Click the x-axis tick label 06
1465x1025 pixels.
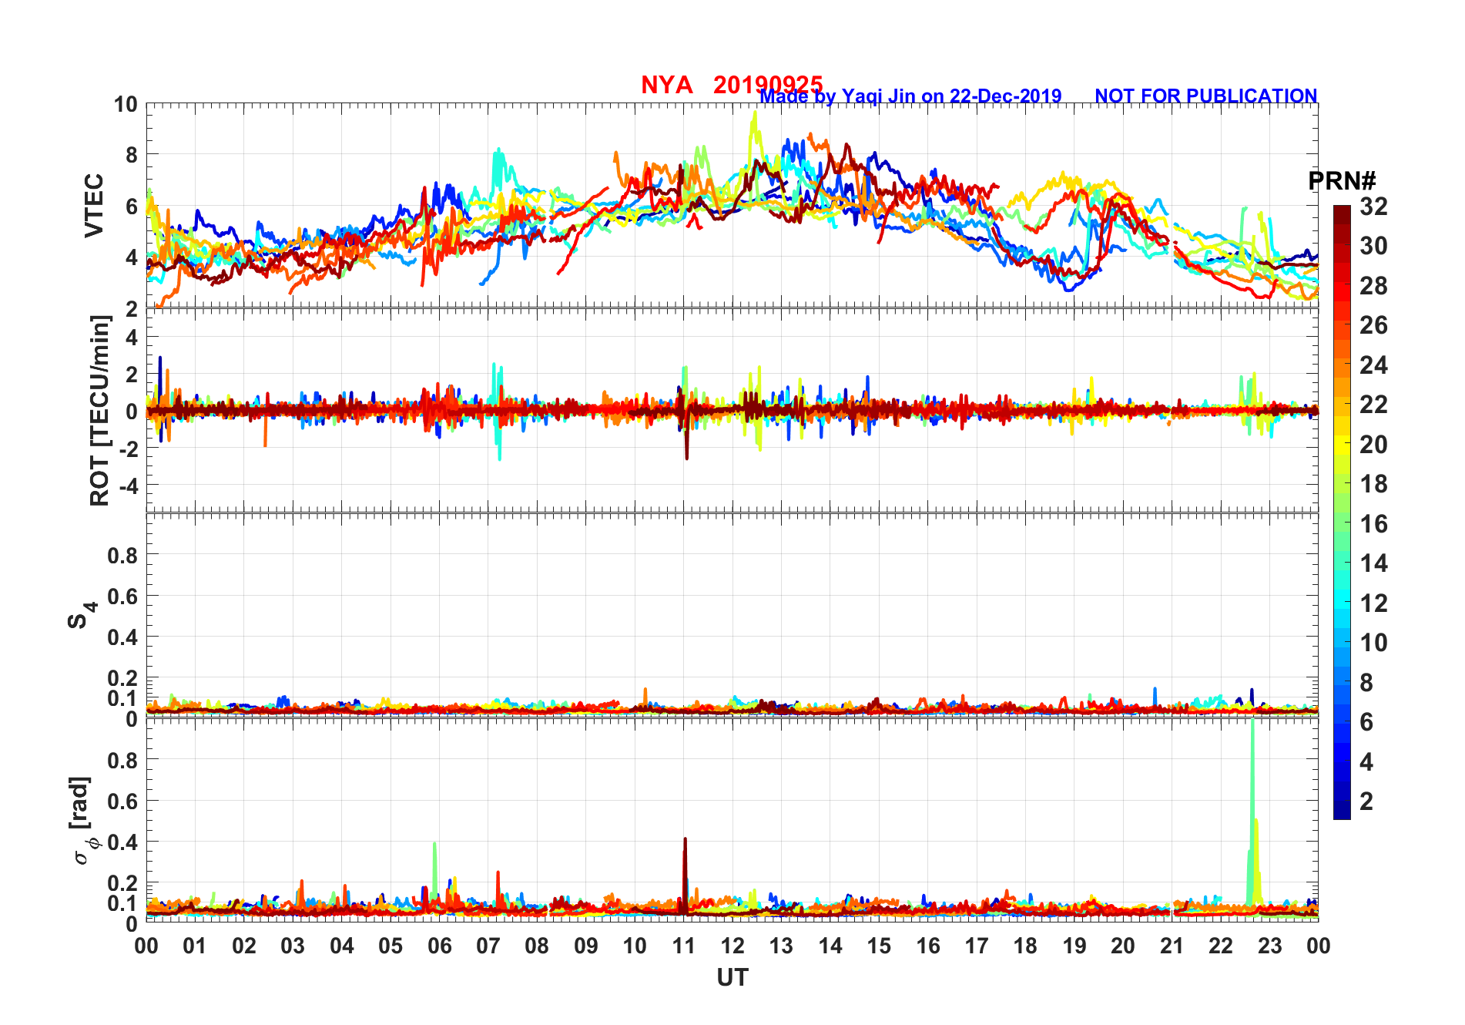click(x=439, y=946)
